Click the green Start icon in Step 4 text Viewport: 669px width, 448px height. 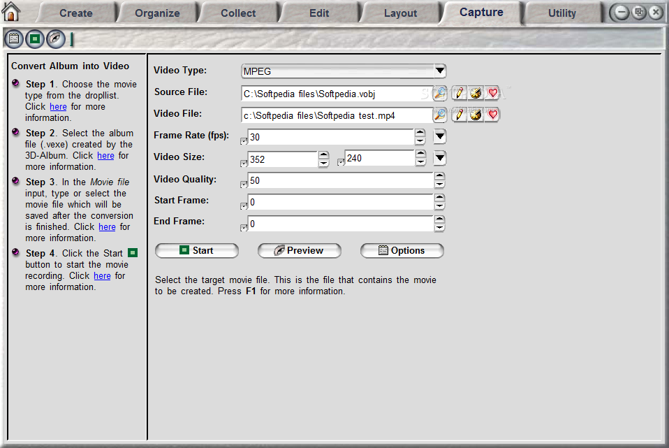133,253
